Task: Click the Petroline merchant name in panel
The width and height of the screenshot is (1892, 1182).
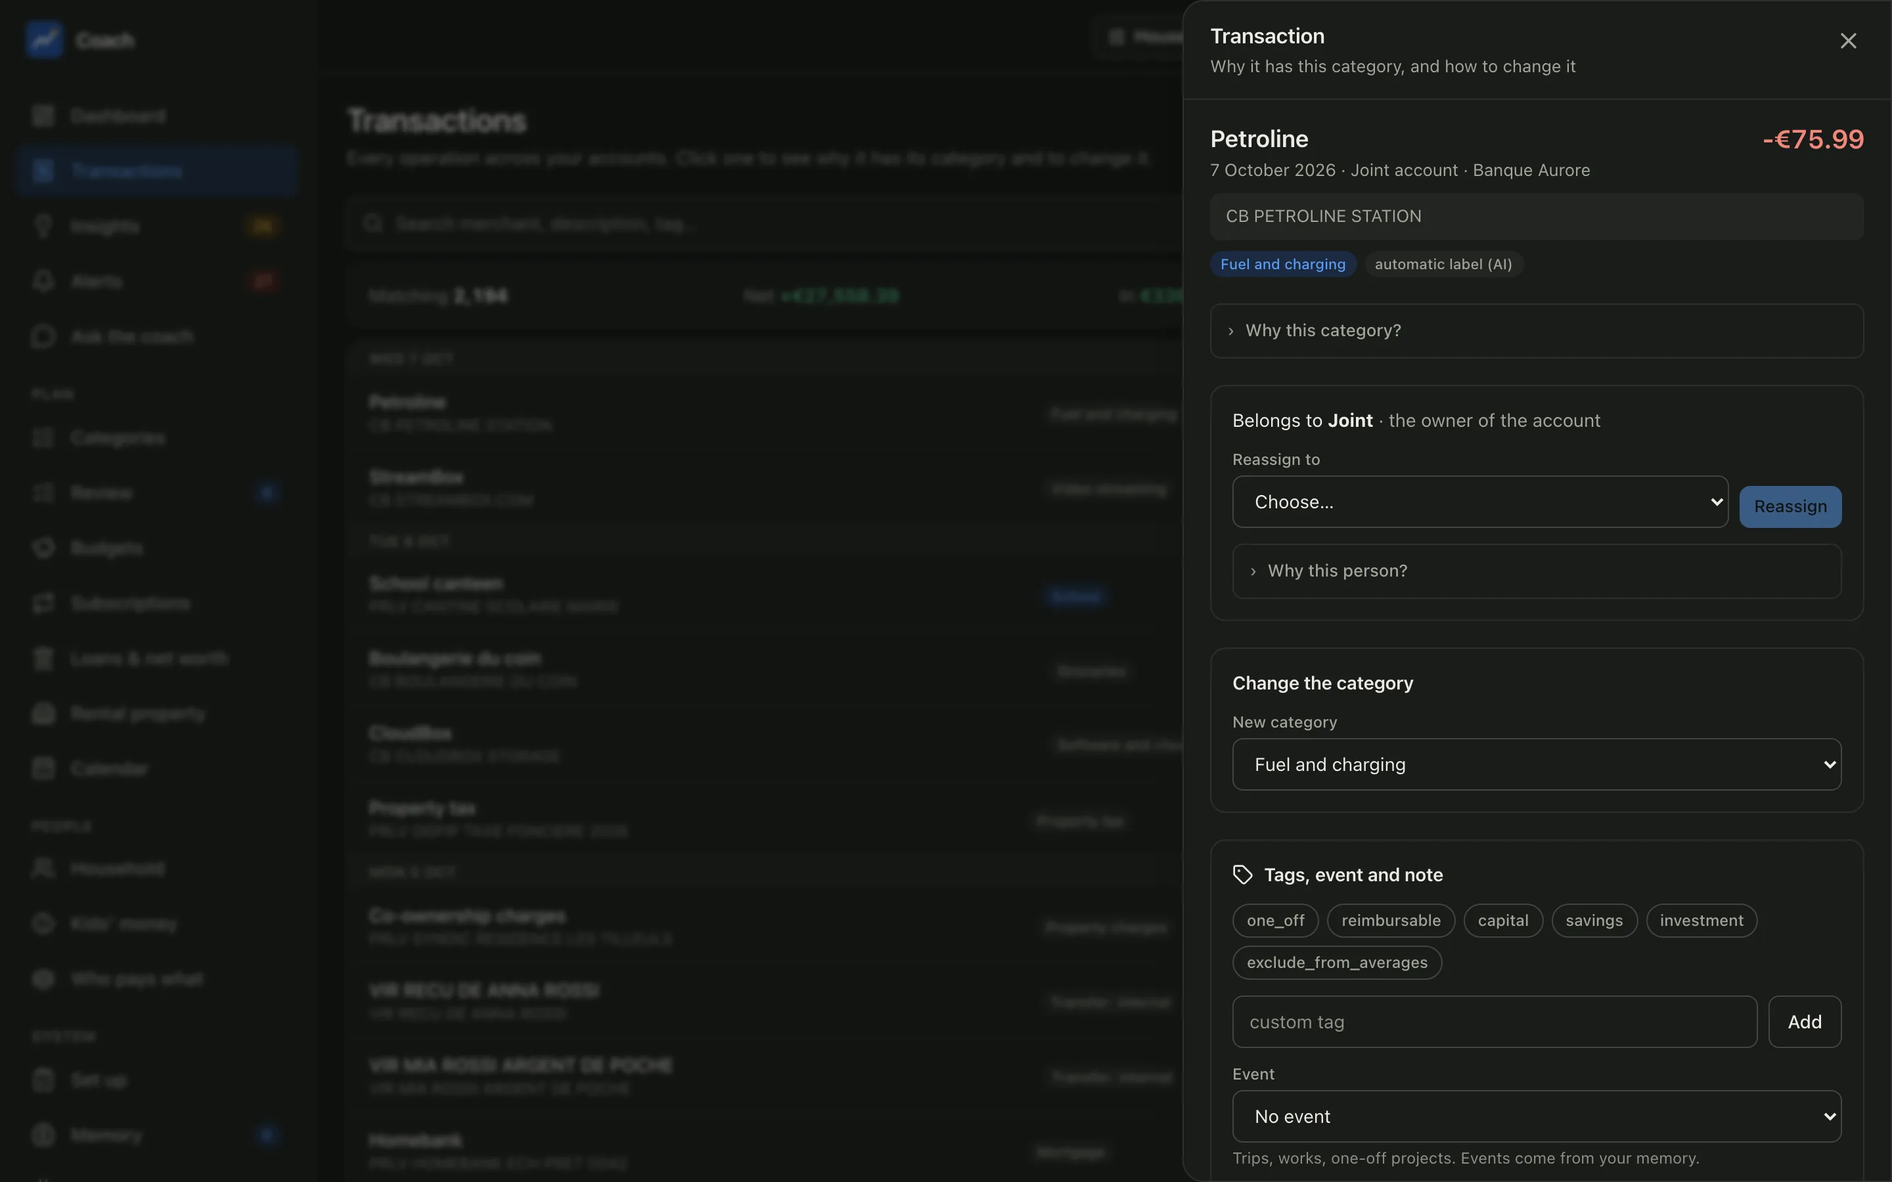Action: pyautogui.click(x=1259, y=139)
